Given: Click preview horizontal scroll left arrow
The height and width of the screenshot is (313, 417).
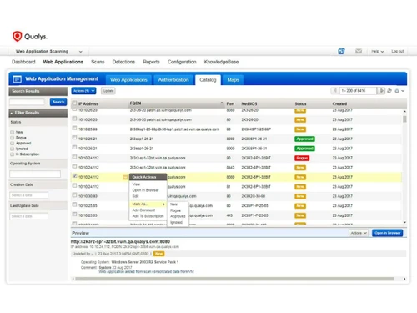Looking at the screenshot, I should pyautogui.click(x=73, y=279).
